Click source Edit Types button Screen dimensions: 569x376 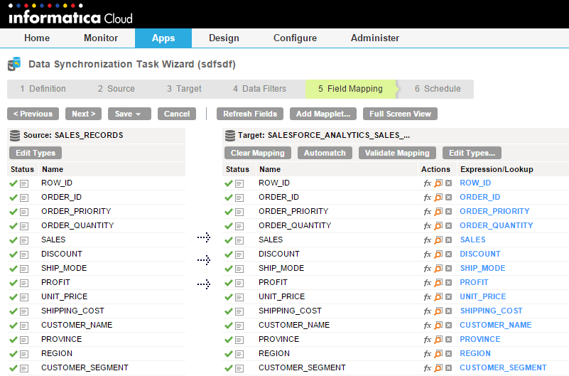(36, 153)
